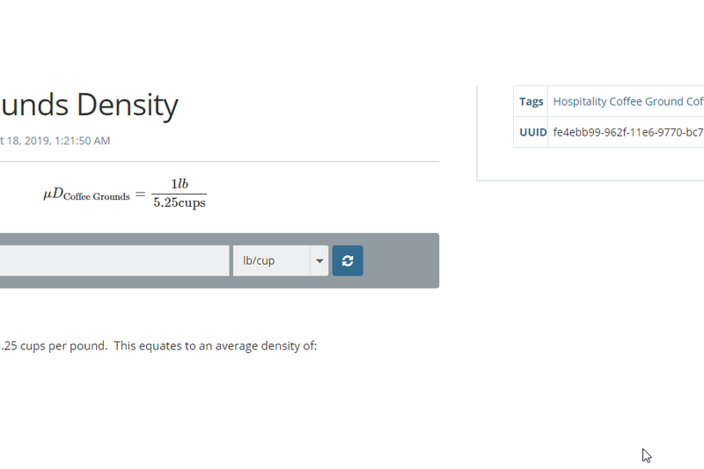Click the Coffee Grounds formula subscript

click(97, 197)
